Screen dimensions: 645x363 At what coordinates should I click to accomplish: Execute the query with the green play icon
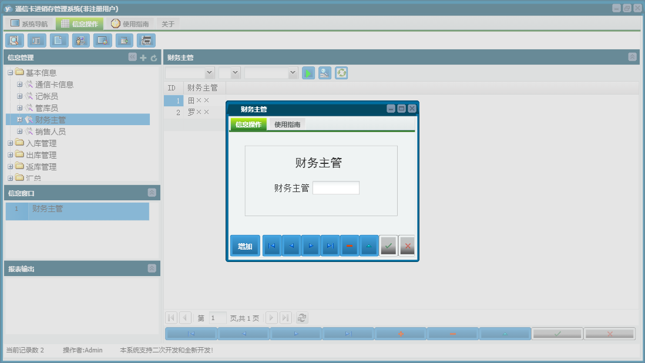pyautogui.click(x=308, y=72)
